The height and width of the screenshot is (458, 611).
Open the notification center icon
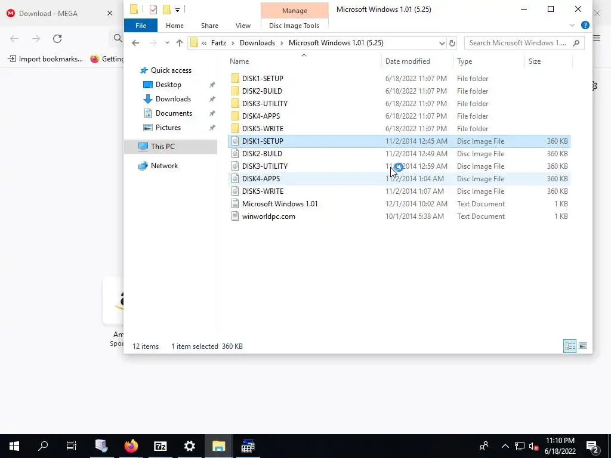[x=593, y=447]
